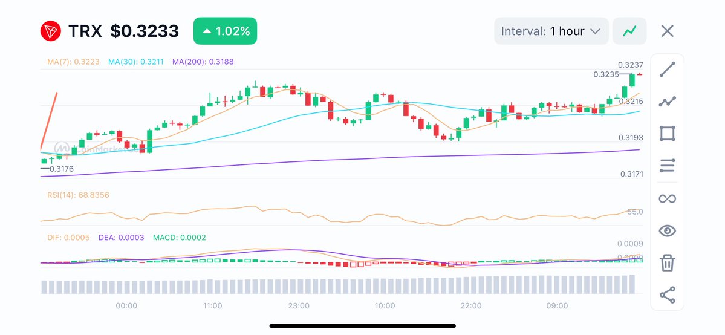Tap the 23:00 time axis marker
This screenshot has height=335, width=725.
(x=299, y=306)
